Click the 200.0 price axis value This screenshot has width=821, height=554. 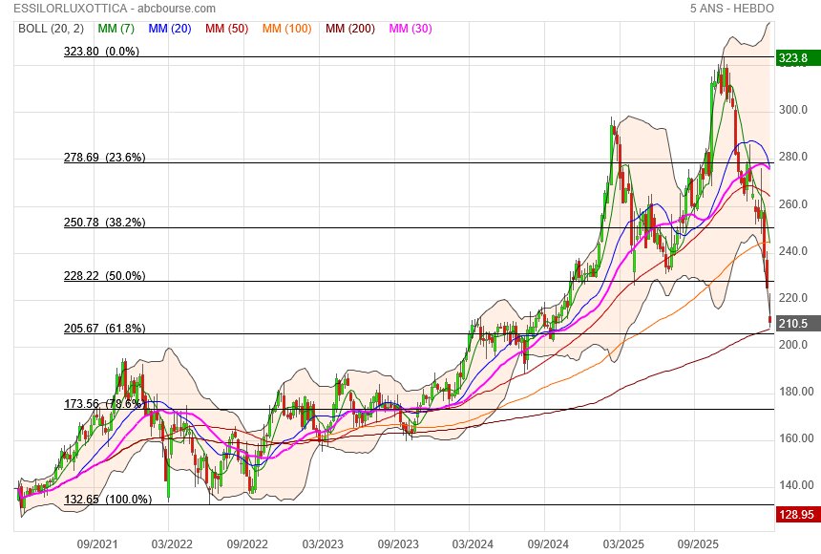[x=792, y=345]
